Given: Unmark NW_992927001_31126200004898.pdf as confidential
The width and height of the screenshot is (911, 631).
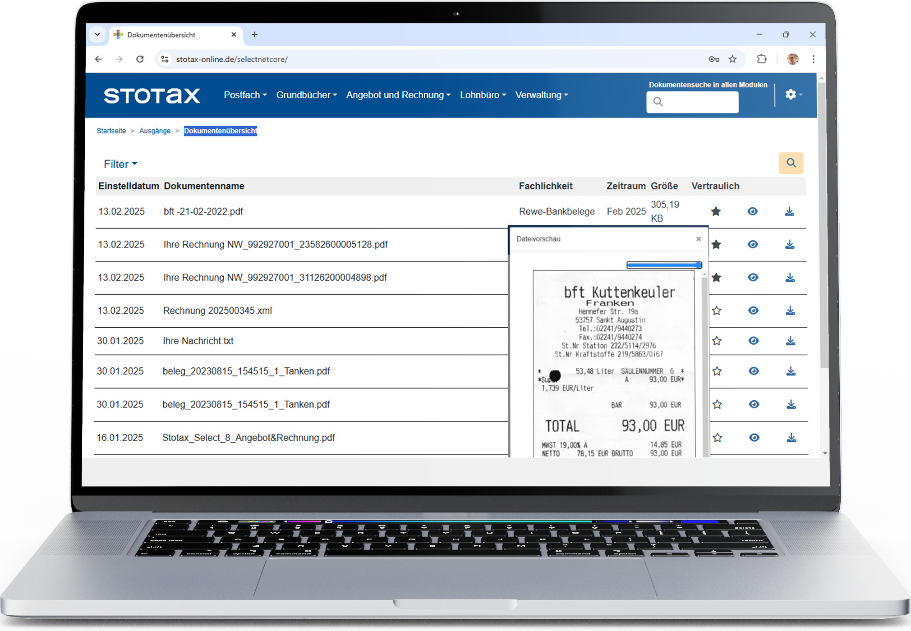Looking at the screenshot, I should [716, 278].
